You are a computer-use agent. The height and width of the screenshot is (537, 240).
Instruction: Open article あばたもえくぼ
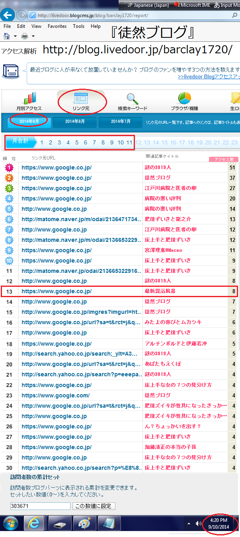point(163,364)
